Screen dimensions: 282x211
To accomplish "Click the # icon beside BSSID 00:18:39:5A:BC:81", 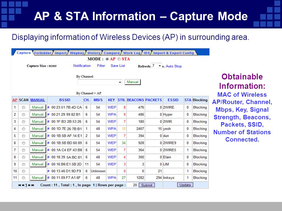I will click(x=48, y=157).
